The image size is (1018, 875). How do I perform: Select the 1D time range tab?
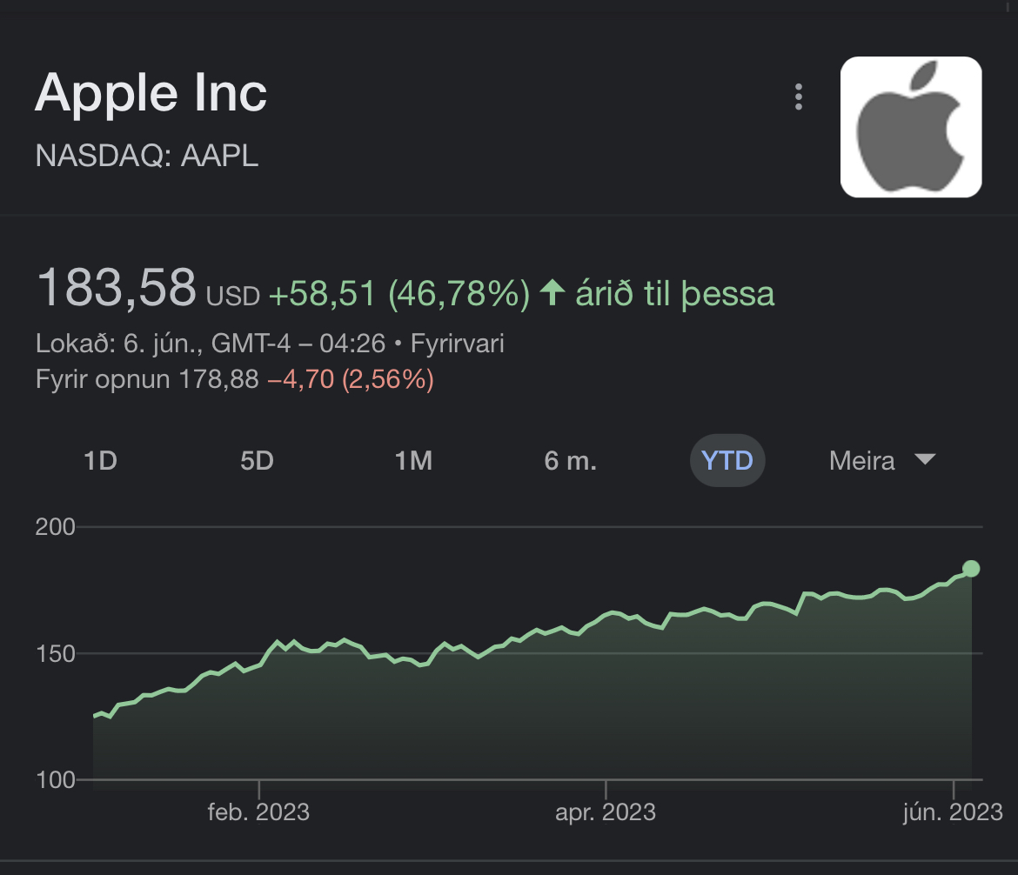[x=100, y=460]
